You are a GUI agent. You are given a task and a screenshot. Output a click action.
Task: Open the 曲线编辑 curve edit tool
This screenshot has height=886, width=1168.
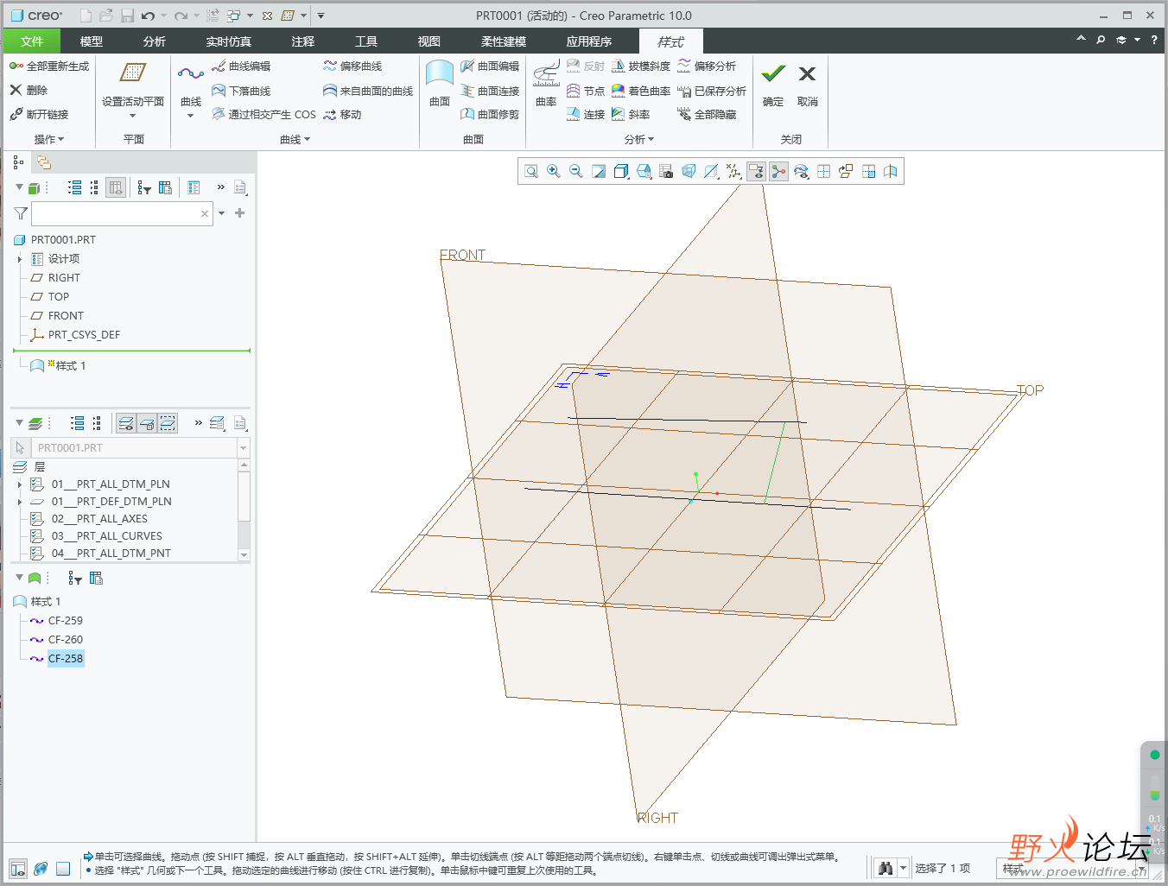(241, 66)
